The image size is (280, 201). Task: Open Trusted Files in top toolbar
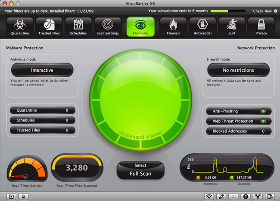[49, 27]
